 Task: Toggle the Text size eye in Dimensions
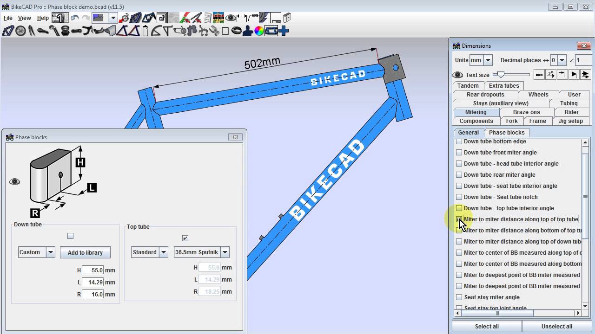tap(457, 75)
